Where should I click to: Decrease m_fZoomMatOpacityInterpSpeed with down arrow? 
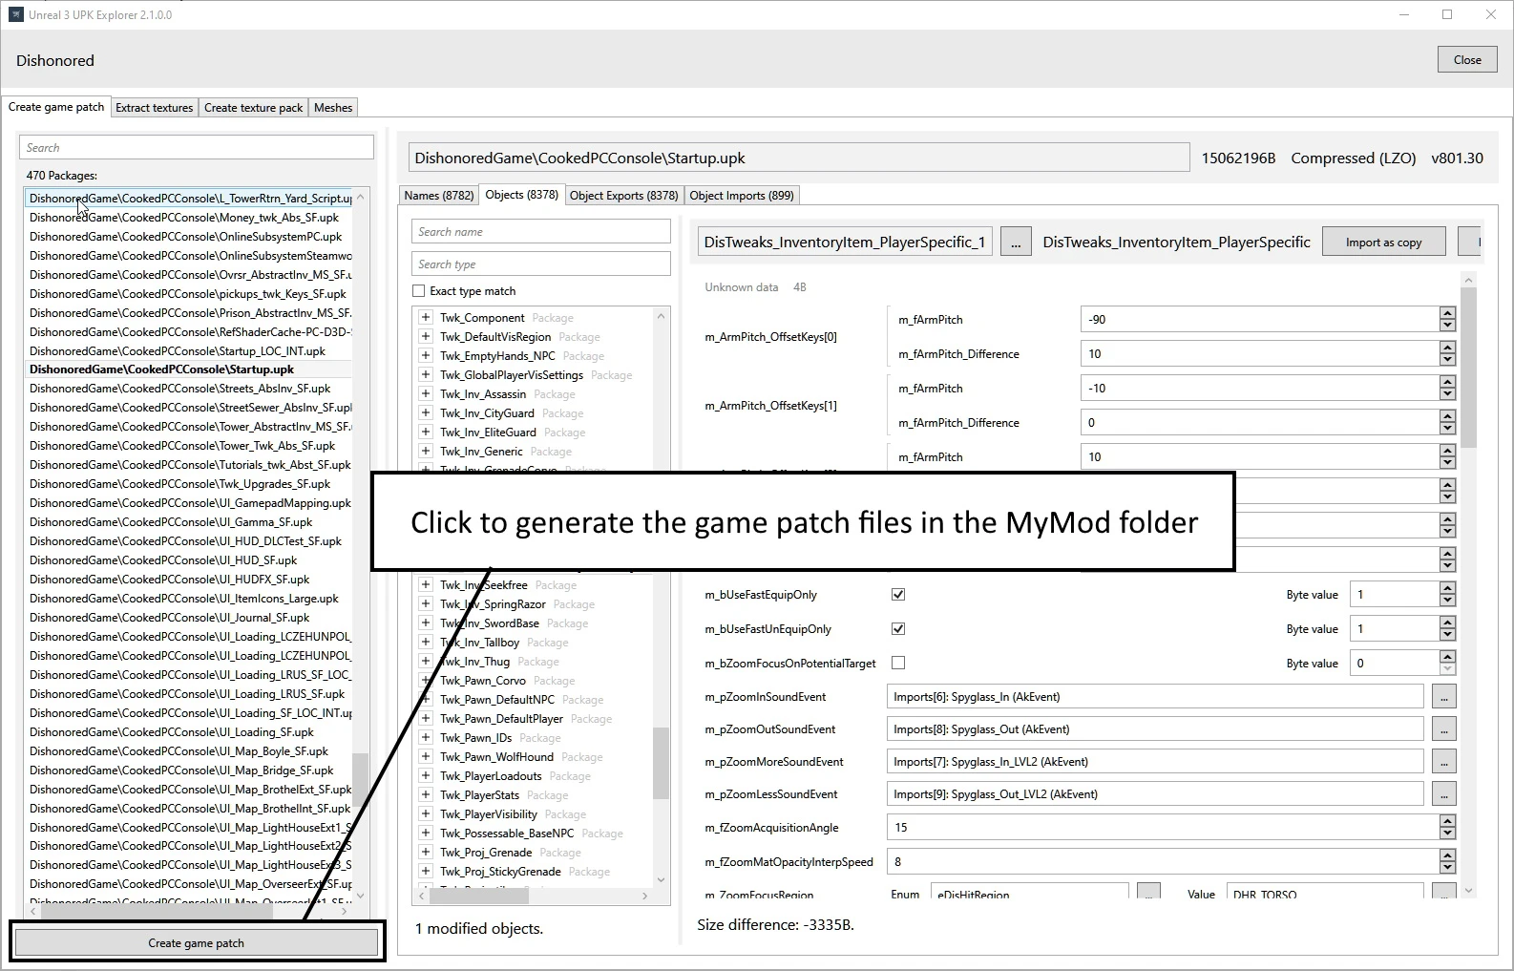pos(1448,868)
